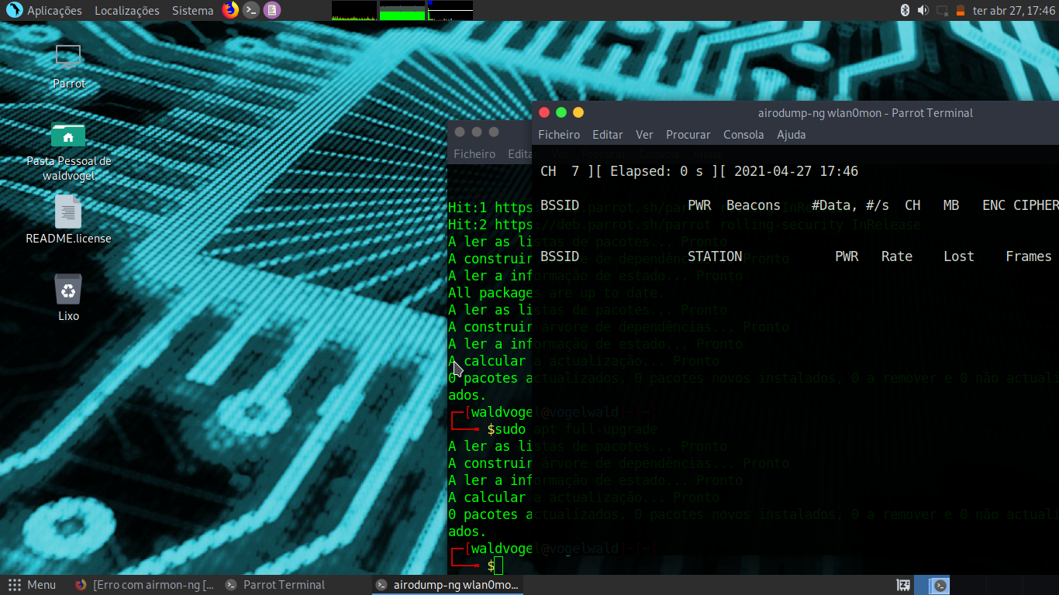Open the Parrot computer desktop icon
1059x595 pixels.
(x=68, y=58)
